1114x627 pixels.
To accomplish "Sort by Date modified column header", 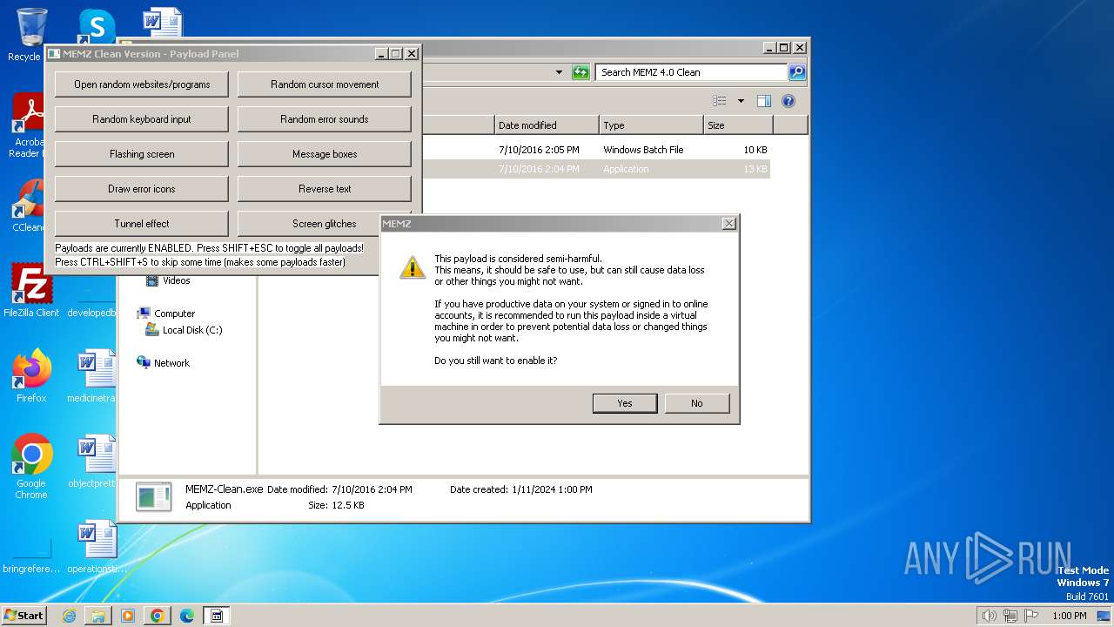I will click(547, 125).
